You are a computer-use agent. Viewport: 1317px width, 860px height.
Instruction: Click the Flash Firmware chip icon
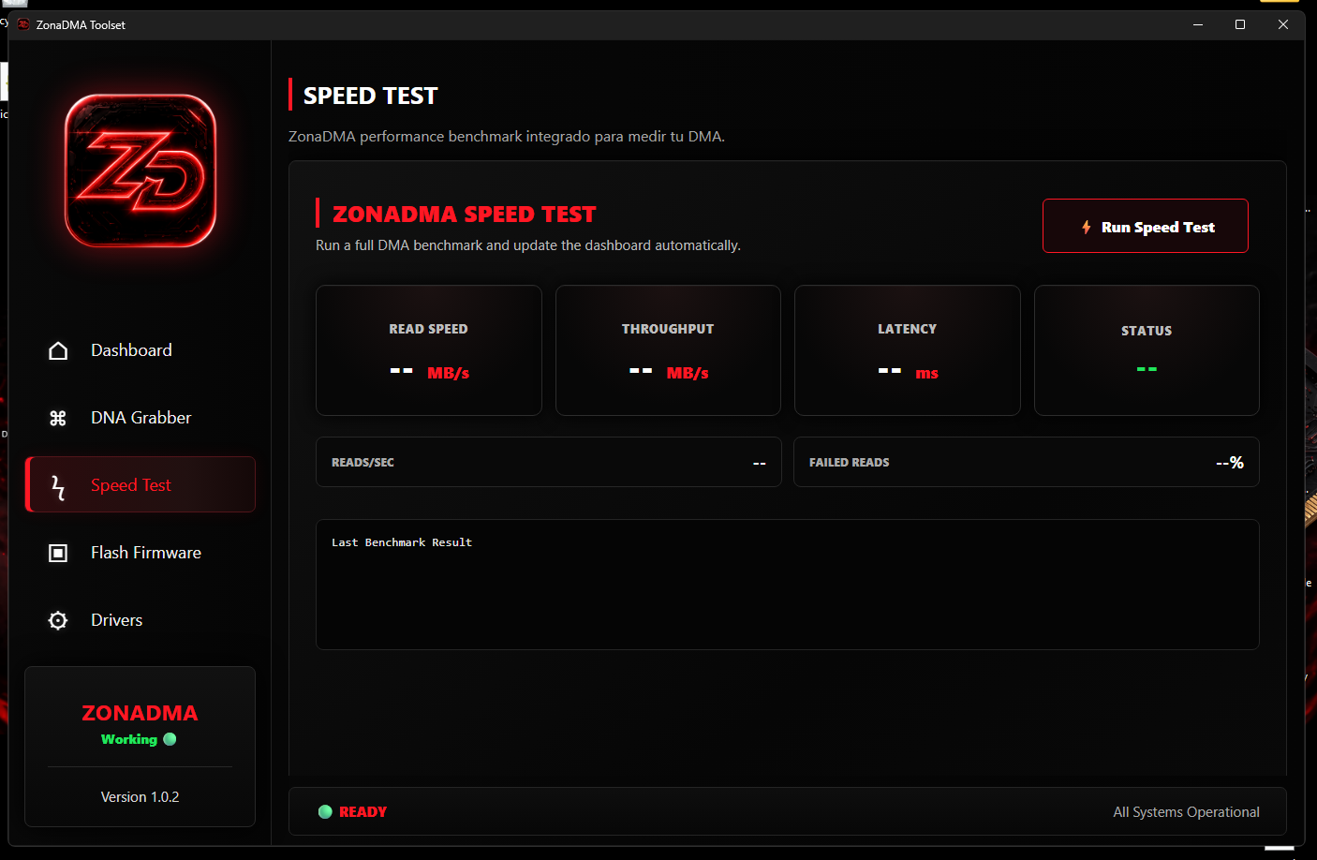58,553
